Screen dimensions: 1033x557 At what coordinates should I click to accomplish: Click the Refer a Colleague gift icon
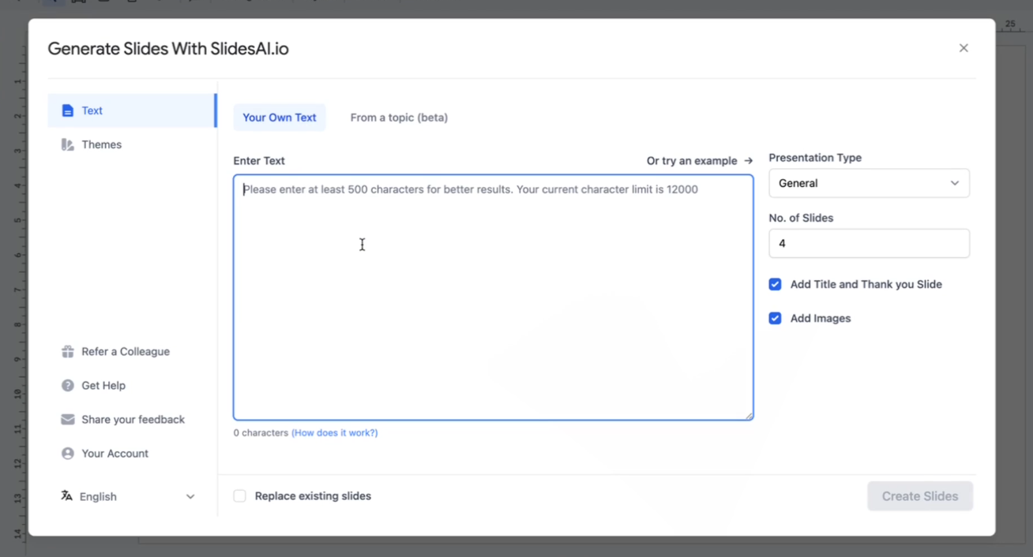click(68, 352)
